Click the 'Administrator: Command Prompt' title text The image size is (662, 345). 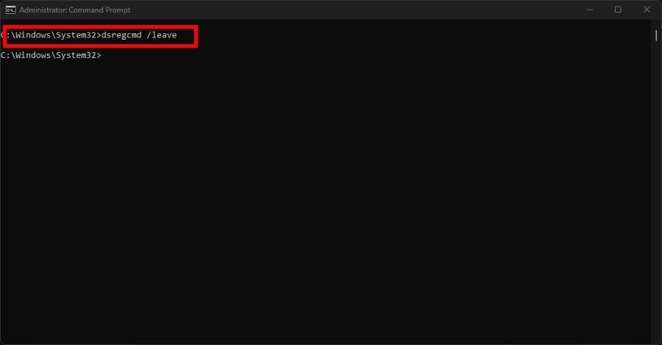pyautogui.click(x=75, y=10)
